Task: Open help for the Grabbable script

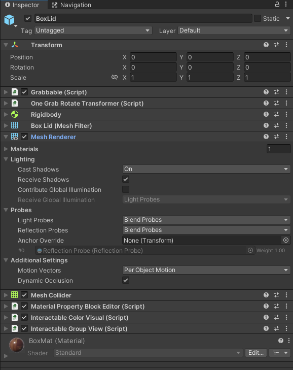Action: click(x=266, y=92)
